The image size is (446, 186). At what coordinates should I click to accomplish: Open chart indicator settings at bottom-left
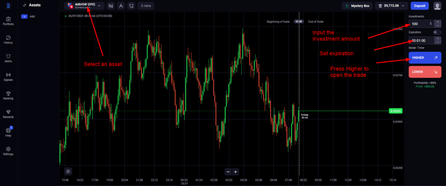[68, 171]
